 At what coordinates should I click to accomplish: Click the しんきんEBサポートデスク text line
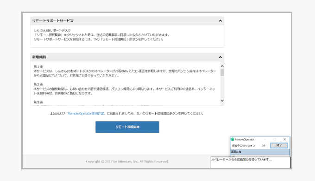(52, 31)
